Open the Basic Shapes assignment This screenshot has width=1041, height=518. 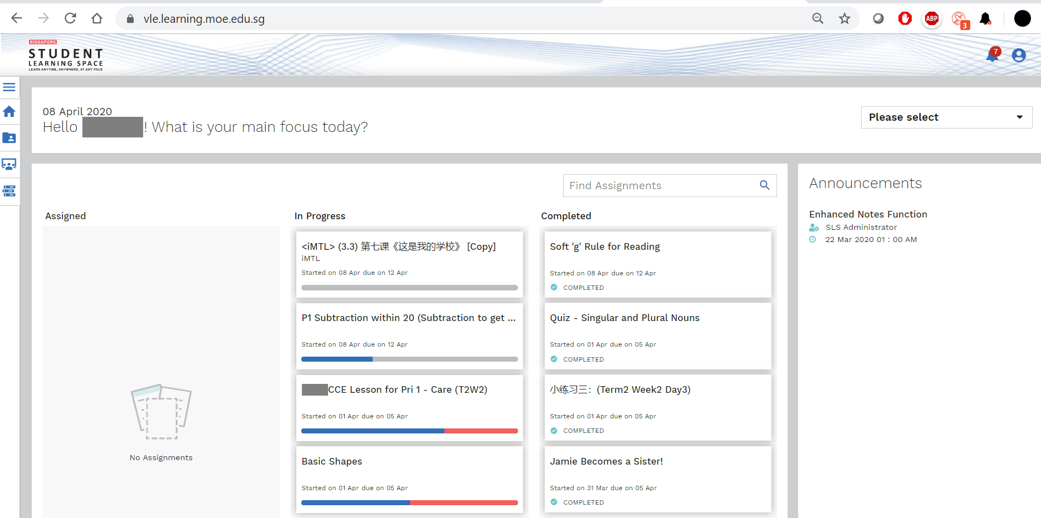(x=409, y=480)
